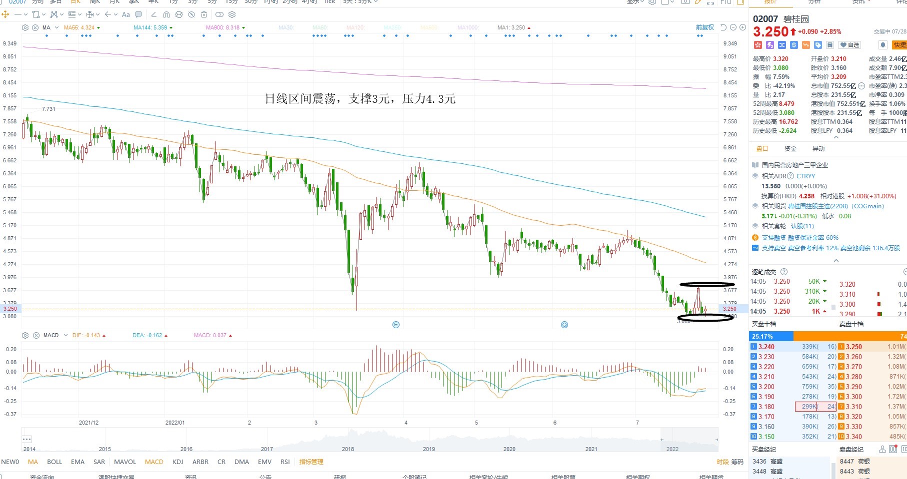Screen dimensions: 907x479
Task: Select the Aa text annotation tool
Action: [126, 14]
